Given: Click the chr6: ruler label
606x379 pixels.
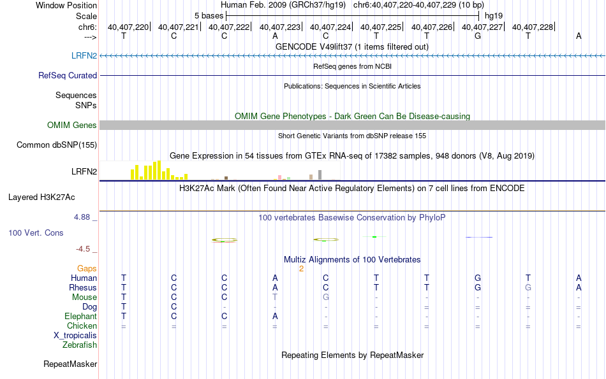Looking at the screenshot, I should coord(87,27).
